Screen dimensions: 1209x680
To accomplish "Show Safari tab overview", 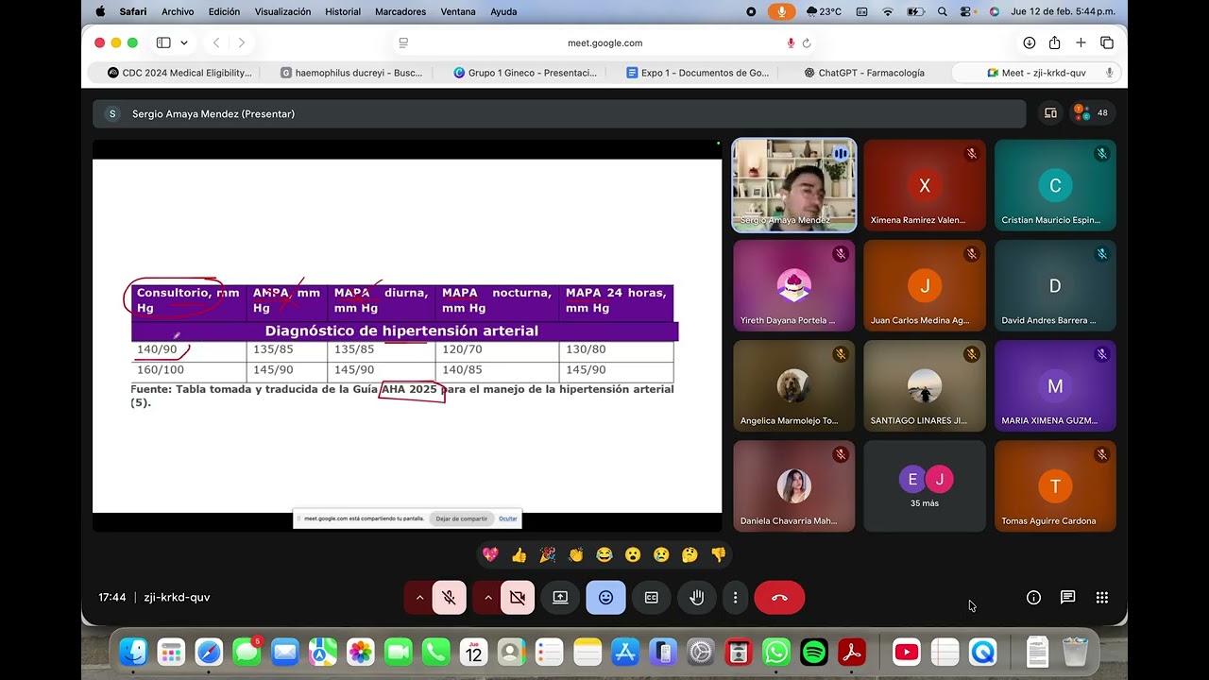I will tap(1107, 42).
